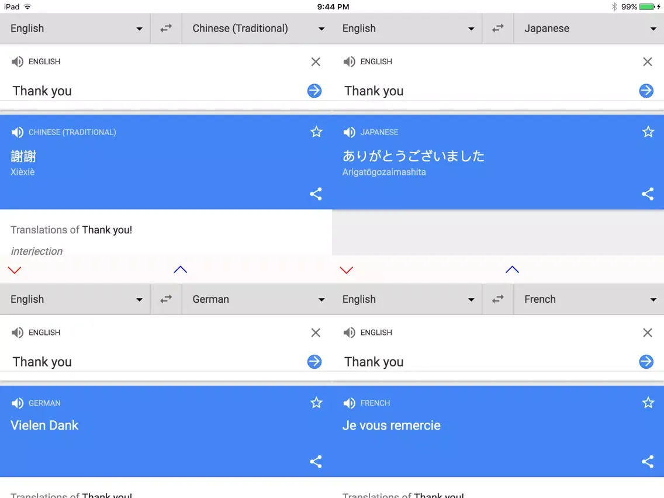Tap the Bluetooth icon in status bar
This screenshot has width=664, height=498.
(614, 7)
